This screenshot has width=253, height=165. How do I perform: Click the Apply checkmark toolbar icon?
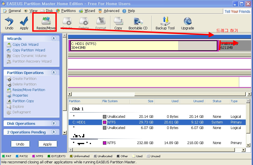click(24, 23)
